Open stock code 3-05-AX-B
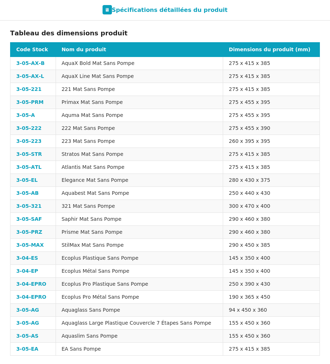Image resolution: width=330 pixels, height=364 pixels. (30, 63)
